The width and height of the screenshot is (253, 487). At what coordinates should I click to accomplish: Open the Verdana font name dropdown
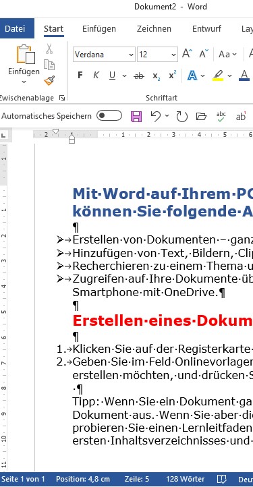pos(105,55)
